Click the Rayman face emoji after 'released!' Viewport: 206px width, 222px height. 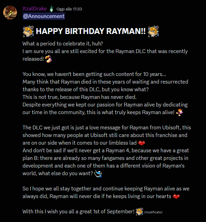click(x=48, y=59)
